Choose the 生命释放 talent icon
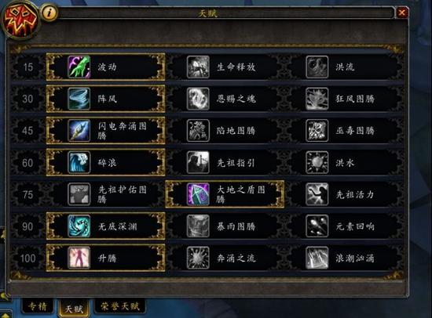This screenshot has height=318, width=432. [198, 67]
